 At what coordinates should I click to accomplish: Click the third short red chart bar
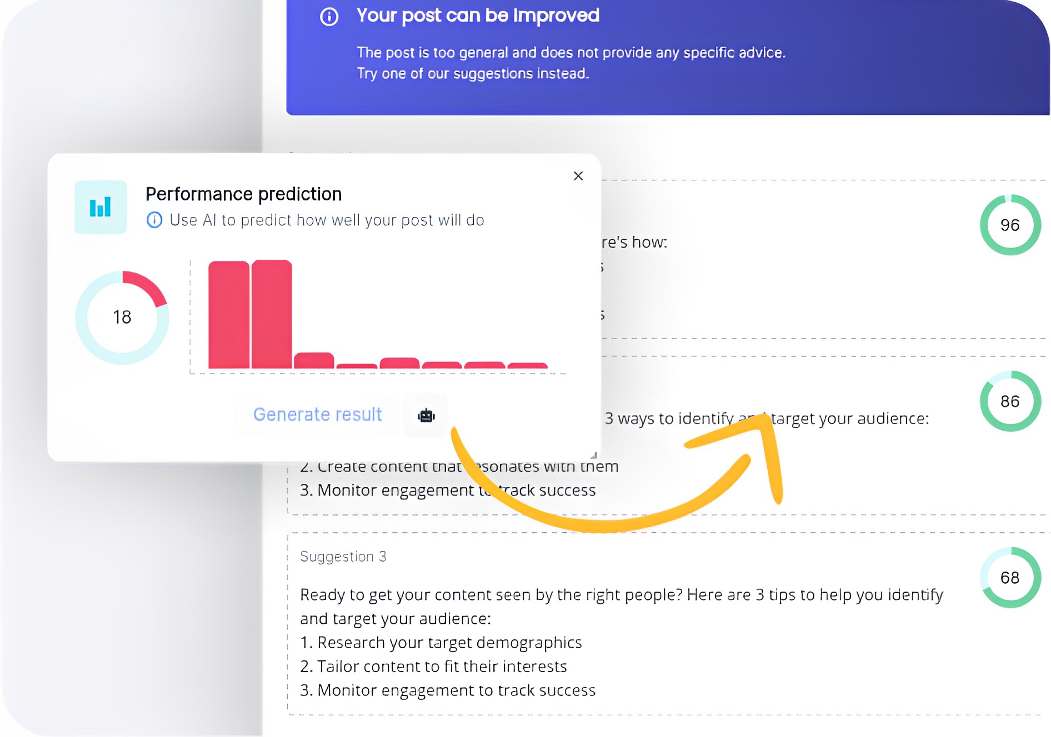(314, 361)
